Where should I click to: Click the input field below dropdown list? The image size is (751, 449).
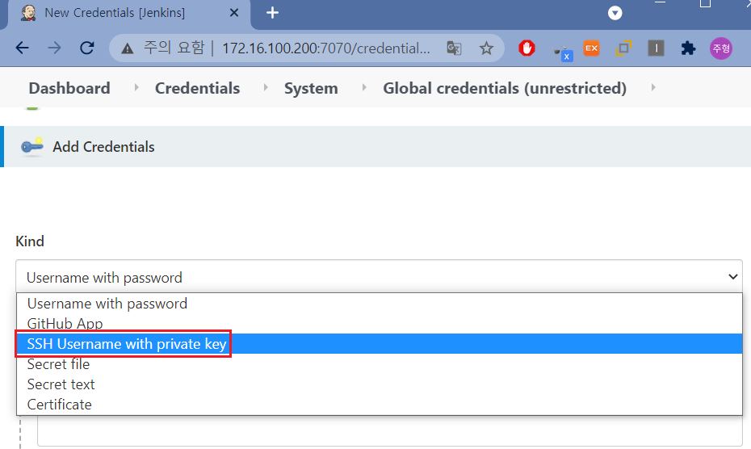390,430
